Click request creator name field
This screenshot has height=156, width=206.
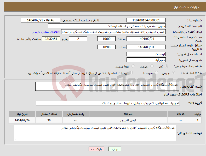pyautogui.click(x=113, y=32)
